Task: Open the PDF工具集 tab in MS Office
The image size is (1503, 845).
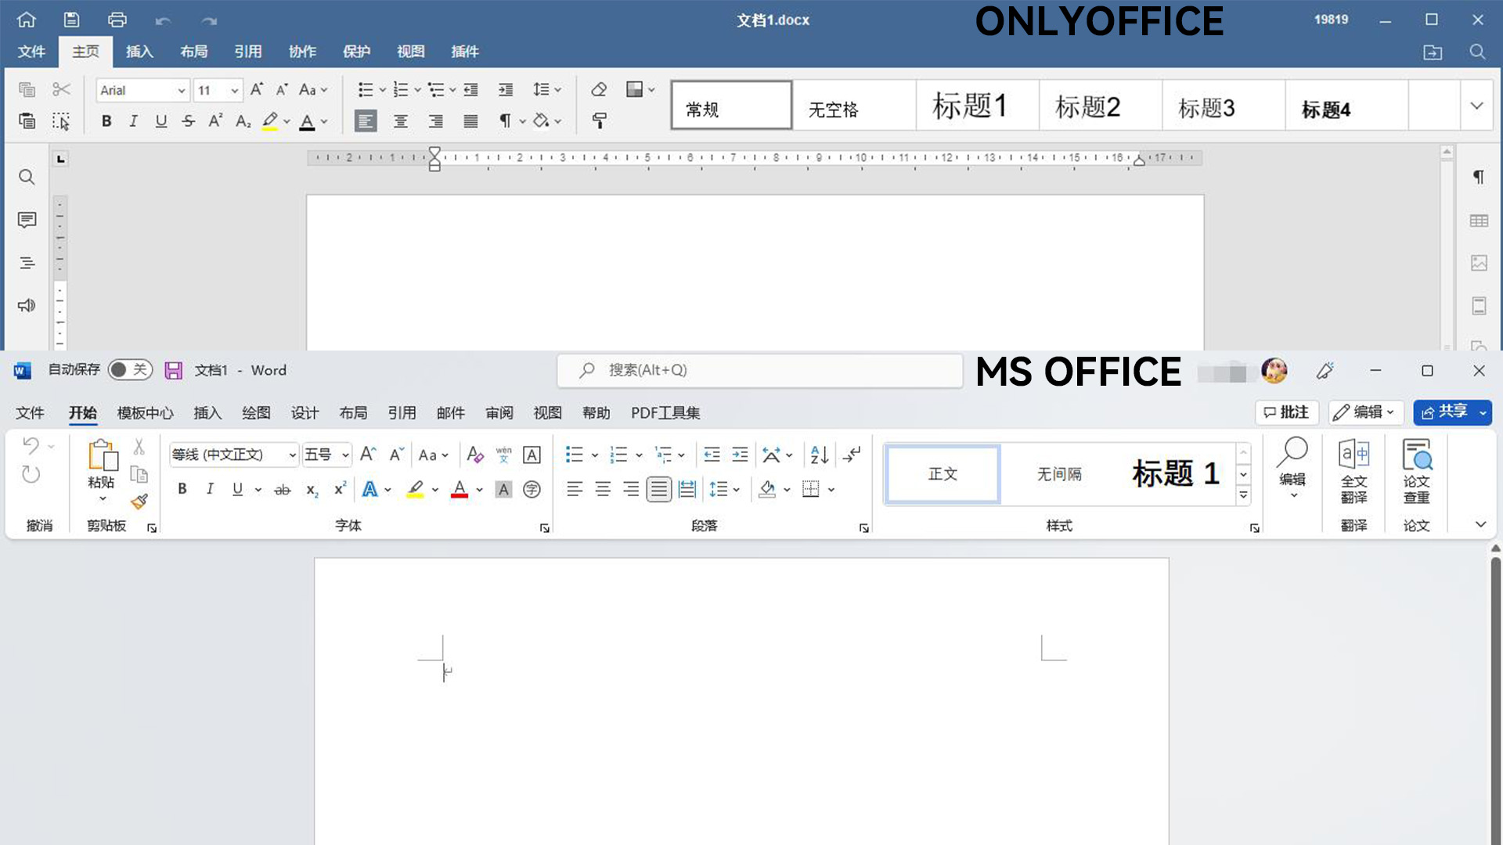Action: pos(665,412)
